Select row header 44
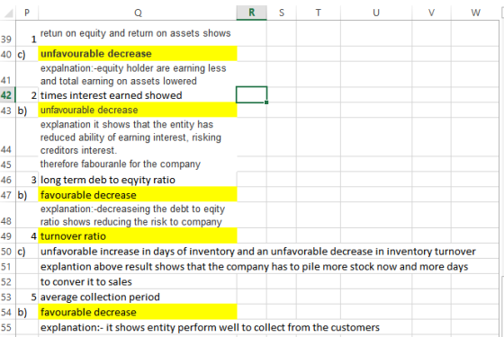 (7, 137)
